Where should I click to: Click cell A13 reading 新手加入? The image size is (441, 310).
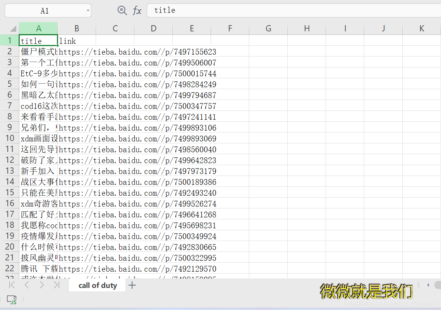coord(39,171)
